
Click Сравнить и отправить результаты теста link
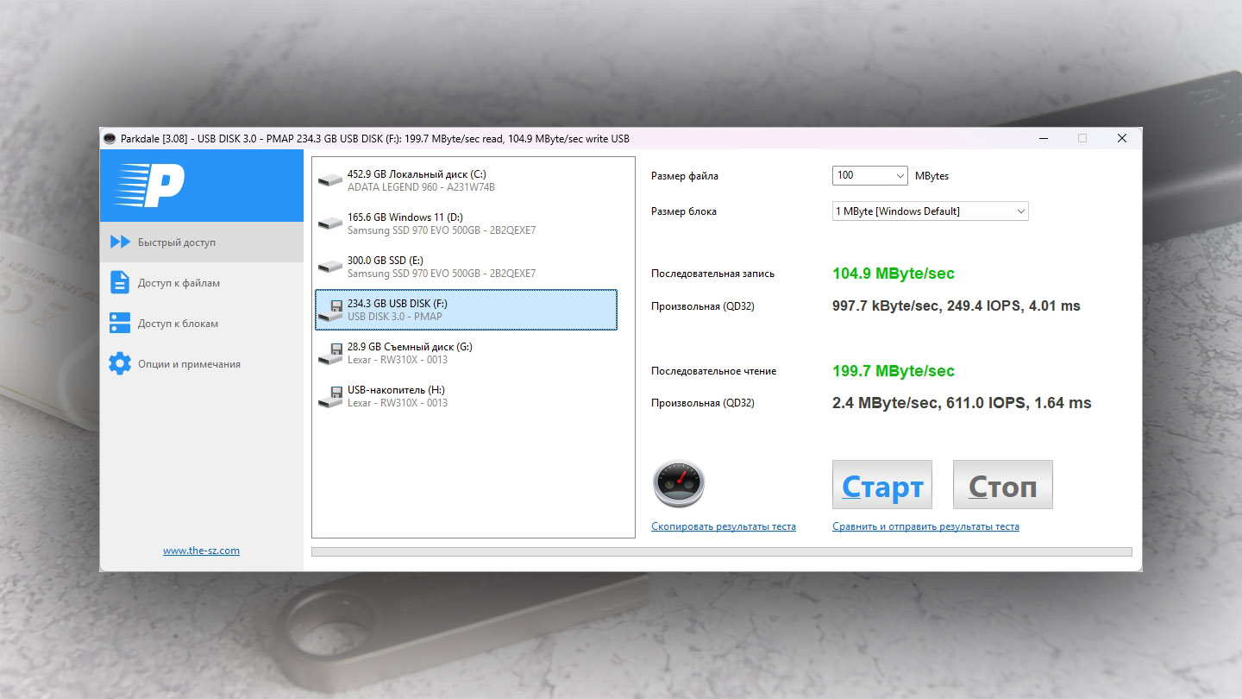click(x=925, y=526)
